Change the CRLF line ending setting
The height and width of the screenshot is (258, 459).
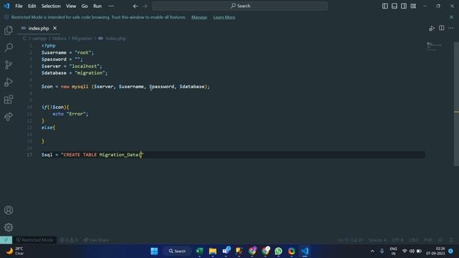point(413,240)
